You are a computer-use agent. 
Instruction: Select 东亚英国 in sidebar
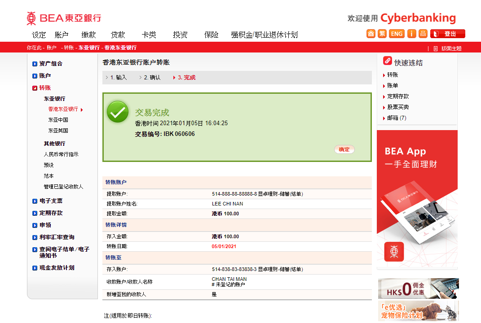58,131
